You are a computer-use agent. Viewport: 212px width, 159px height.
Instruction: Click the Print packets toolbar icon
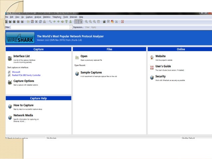point(44,22)
